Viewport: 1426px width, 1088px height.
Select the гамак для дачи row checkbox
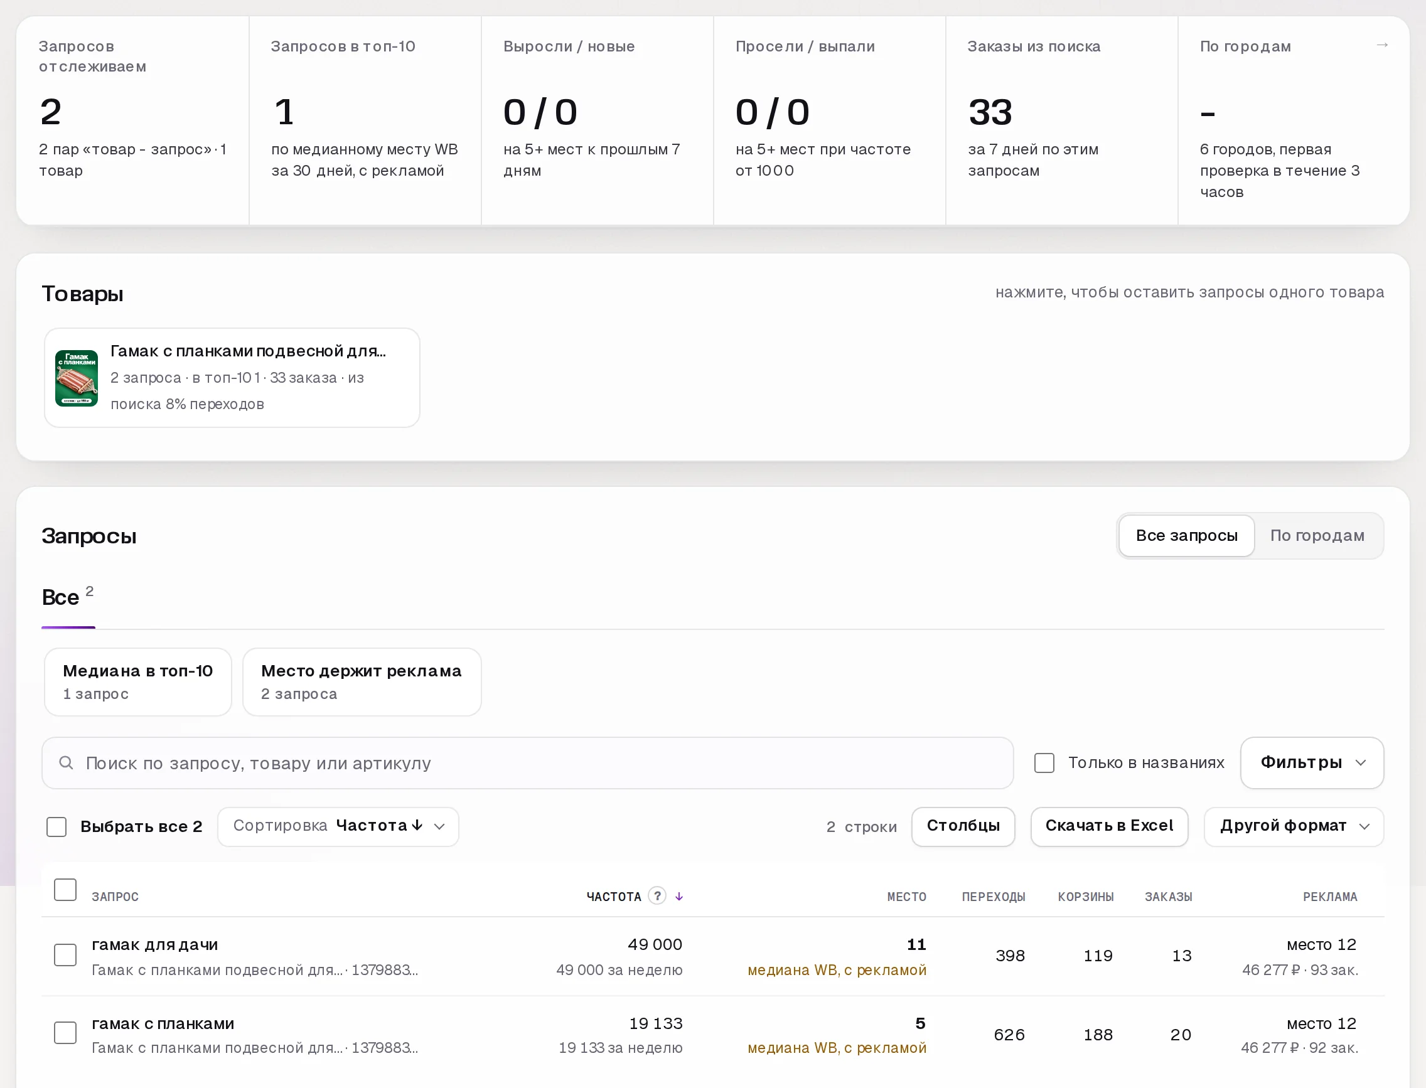65,955
